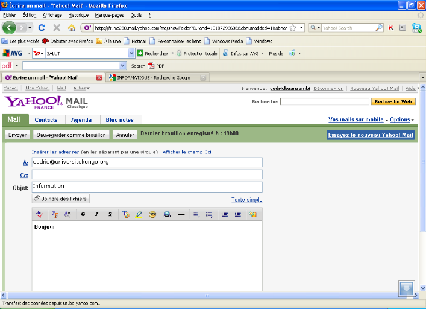Toggle italic formatting (I) button
This screenshot has height=309, width=426.
[96, 214]
